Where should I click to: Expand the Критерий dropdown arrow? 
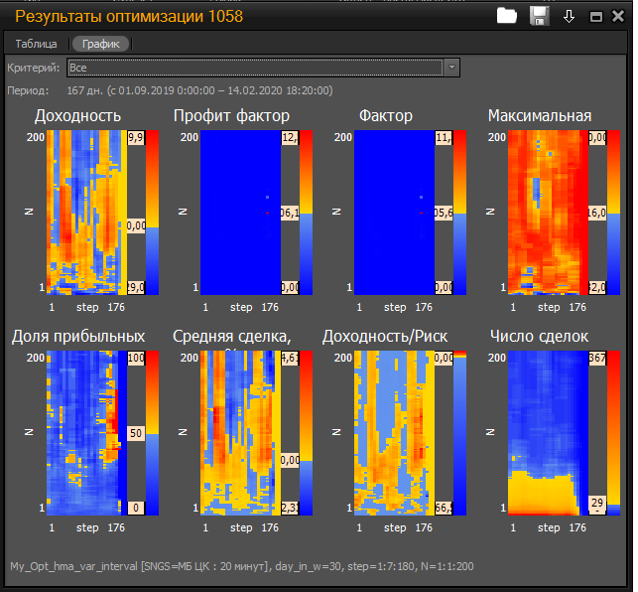(x=451, y=68)
